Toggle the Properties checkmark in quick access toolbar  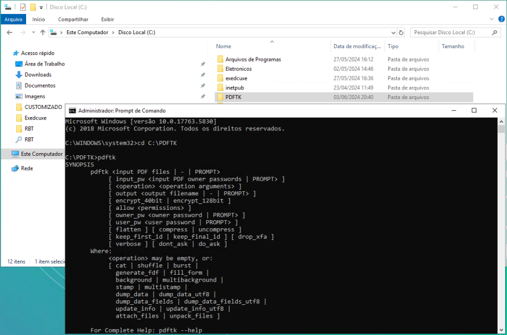23,7
